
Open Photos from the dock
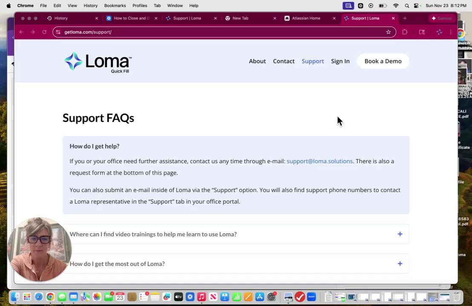pyautogui.click(x=97, y=297)
